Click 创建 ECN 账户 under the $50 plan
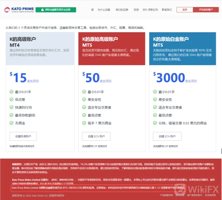The width and height of the screenshot is (222, 200). tap(96, 137)
